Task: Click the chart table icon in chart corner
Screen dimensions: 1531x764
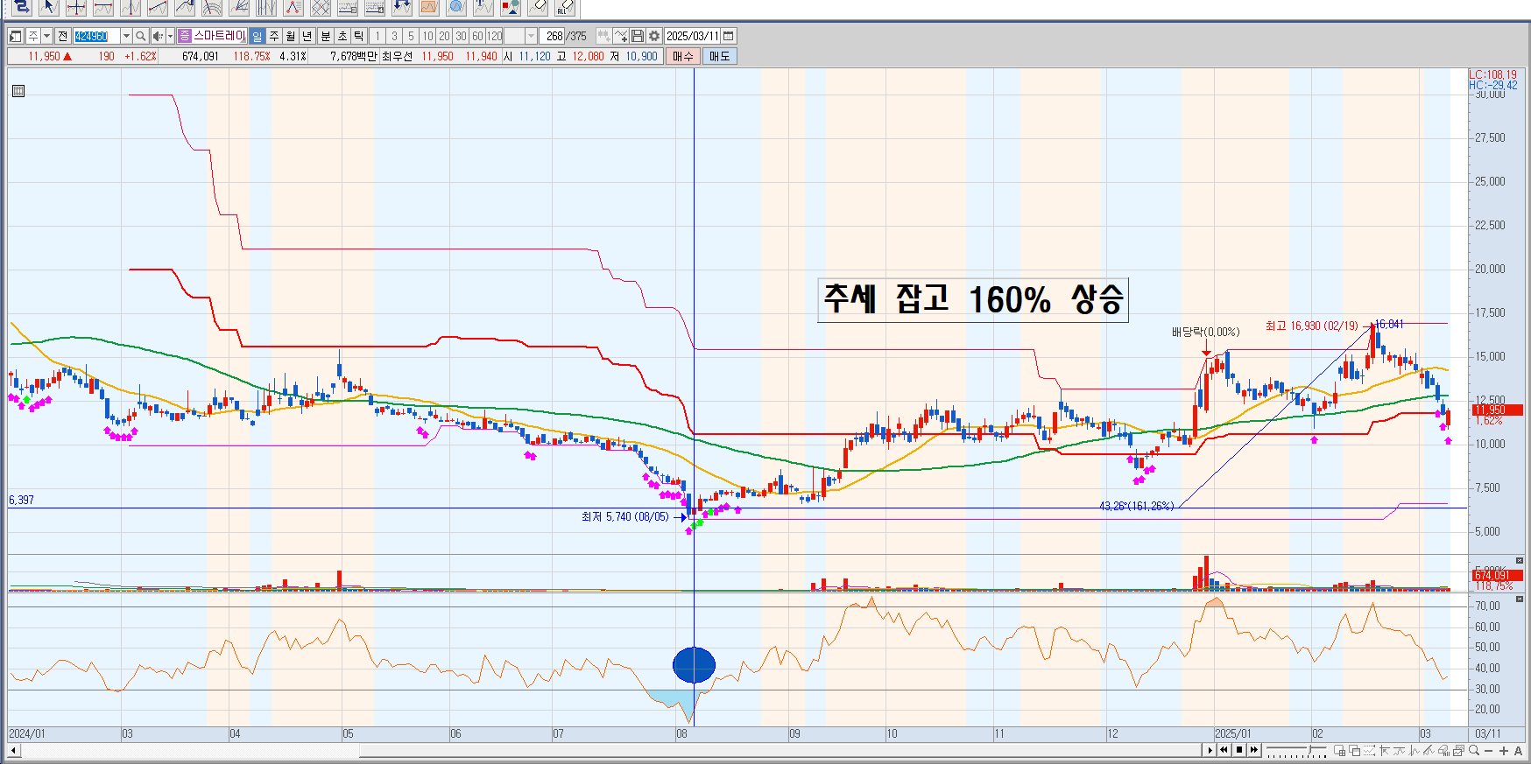Action: coord(18,91)
